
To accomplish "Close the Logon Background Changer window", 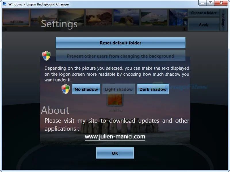I will point(221,3).
